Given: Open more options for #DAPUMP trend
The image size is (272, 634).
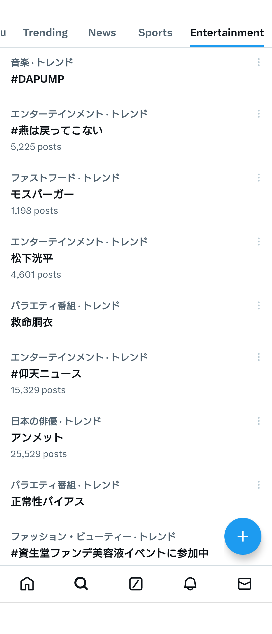Looking at the screenshot, I should 259,62.
